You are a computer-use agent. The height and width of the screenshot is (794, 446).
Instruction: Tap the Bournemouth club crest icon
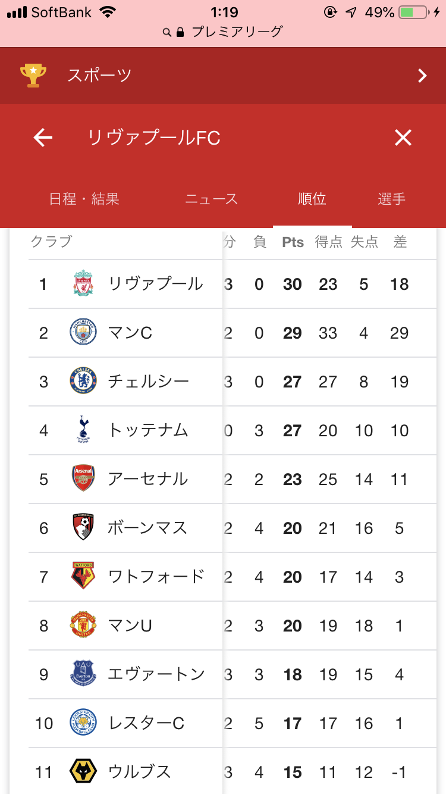click(83, 528)
